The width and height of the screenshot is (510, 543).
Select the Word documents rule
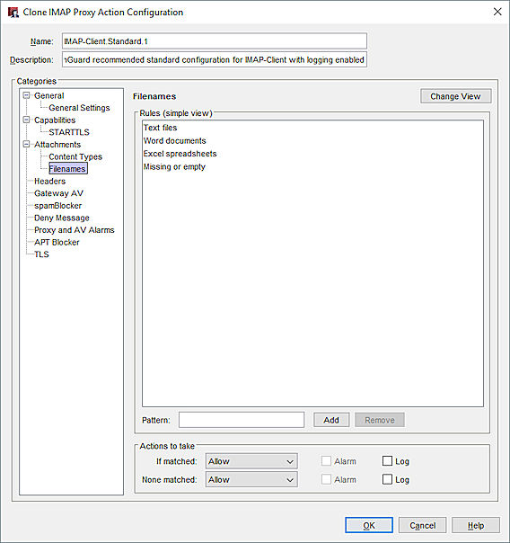[x=174, y=140]
